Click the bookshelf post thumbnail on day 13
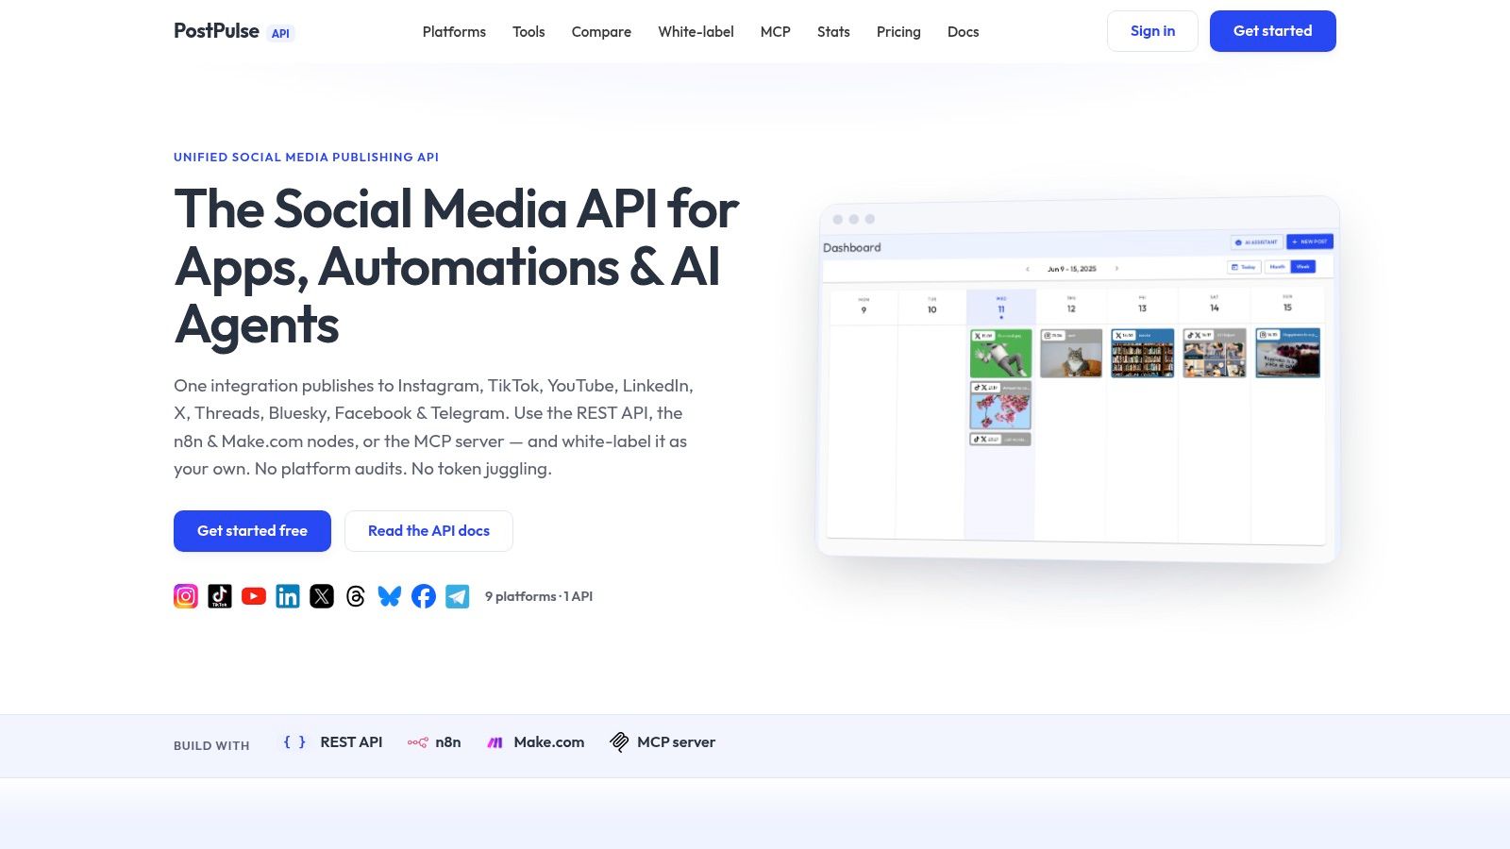 (x=1143, y=353)
